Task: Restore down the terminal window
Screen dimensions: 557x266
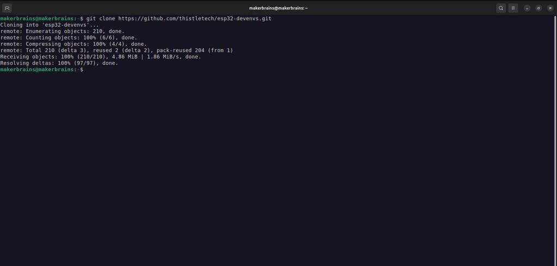Action: tap(539, 8)
